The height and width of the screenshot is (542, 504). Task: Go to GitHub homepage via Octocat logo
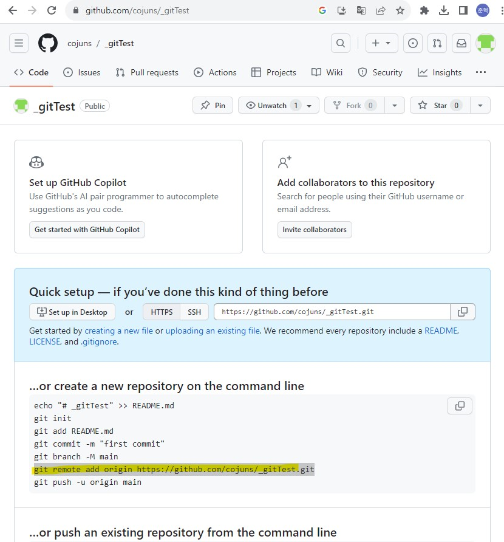[48, 43]
